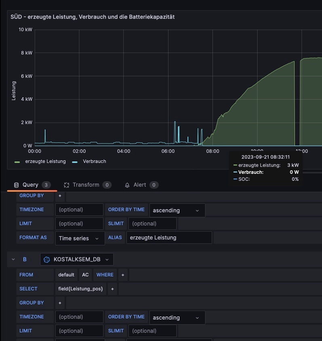Select the AC measurement in FROM row
Image resolution: width=322 pixels, height=341 pixels.
coord(85,275)
